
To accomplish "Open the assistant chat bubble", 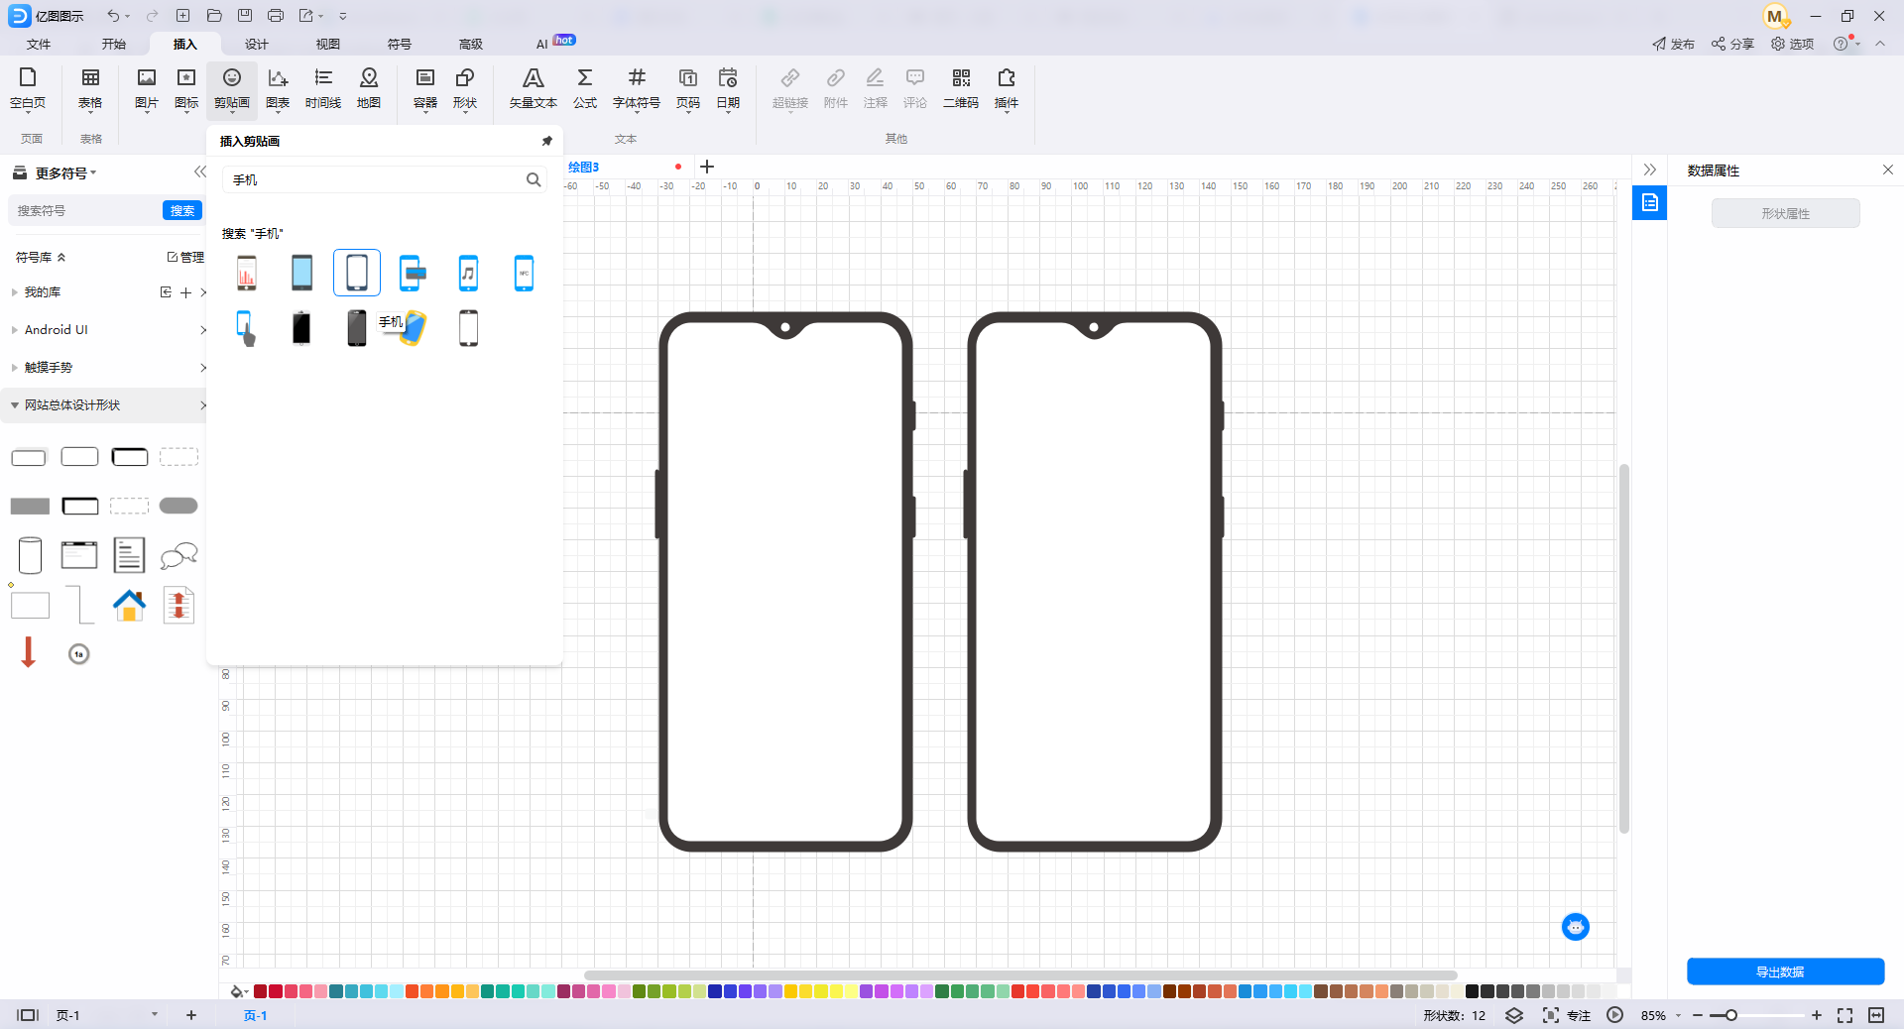I will click(1575, 927).
